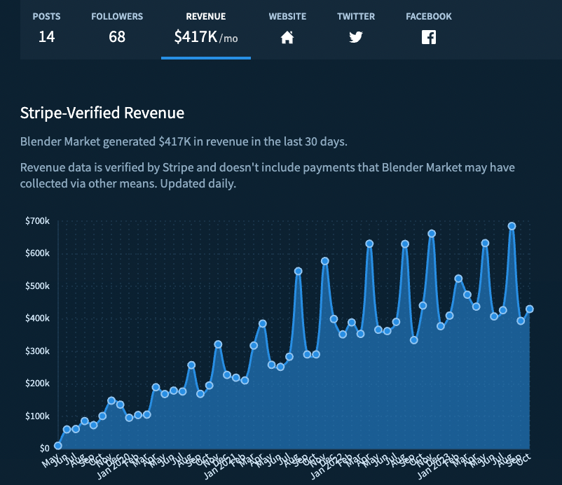Click the WEBSITE text label

287,17
